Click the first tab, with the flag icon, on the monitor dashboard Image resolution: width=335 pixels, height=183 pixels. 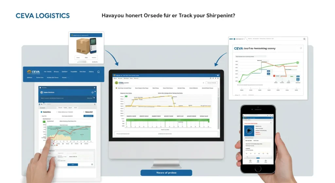pos(123,88)
